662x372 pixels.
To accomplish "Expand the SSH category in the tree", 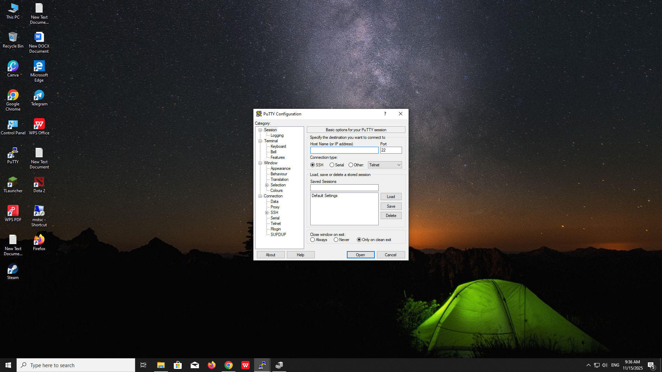I will [267, 213].
